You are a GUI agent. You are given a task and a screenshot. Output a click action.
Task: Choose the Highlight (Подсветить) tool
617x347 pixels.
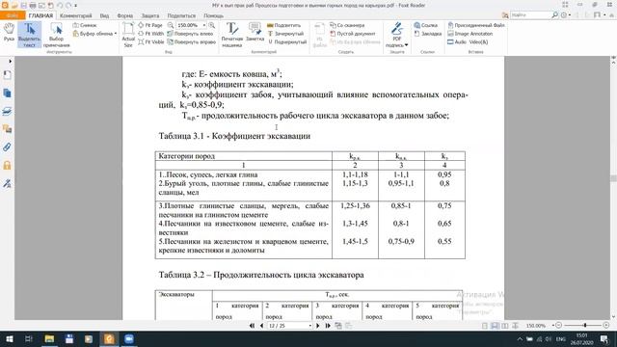(283, 25)
